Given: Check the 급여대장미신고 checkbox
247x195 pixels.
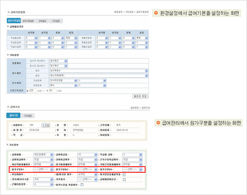Looking at the screenshot, I should [x=124, y=179].
